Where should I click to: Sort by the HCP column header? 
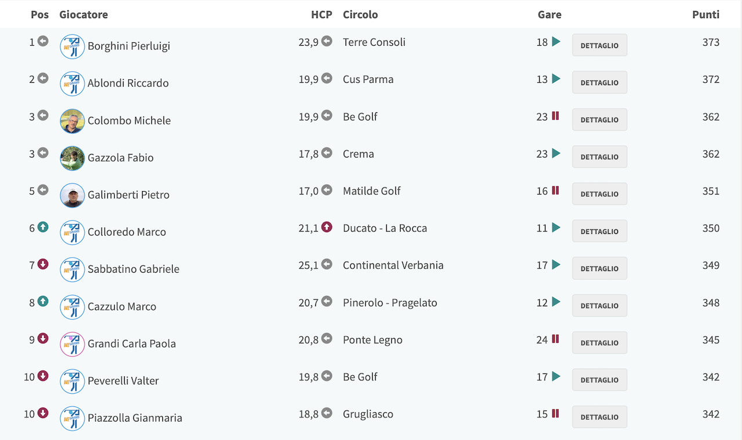[322, 14]
